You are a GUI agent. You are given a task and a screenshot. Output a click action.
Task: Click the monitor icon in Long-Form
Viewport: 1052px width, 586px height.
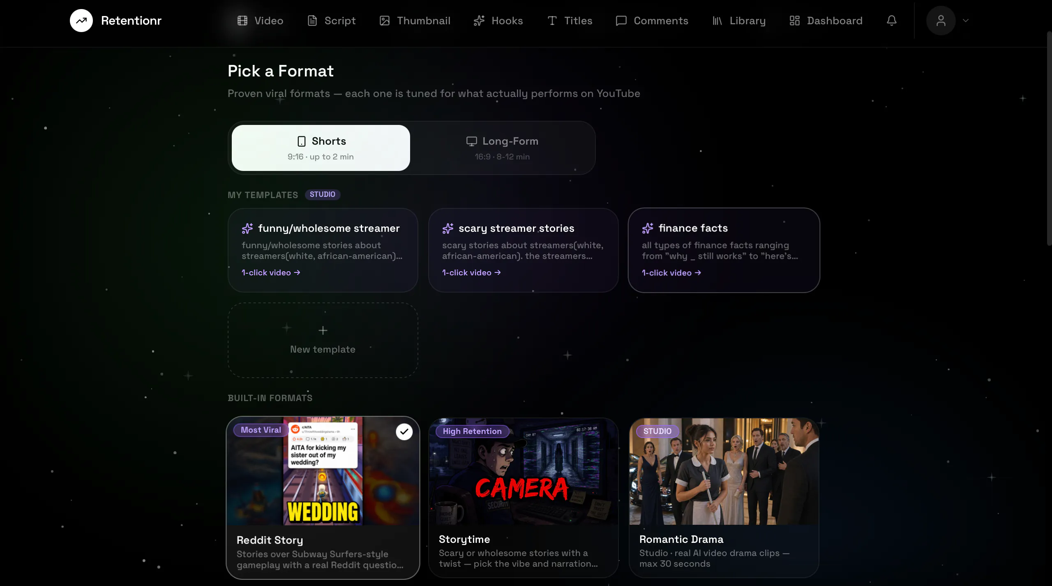[x=472, y=141]
